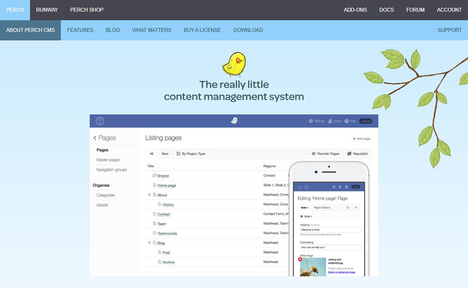
Task: Open PERCH in top navigation
Action: point(15,10)
